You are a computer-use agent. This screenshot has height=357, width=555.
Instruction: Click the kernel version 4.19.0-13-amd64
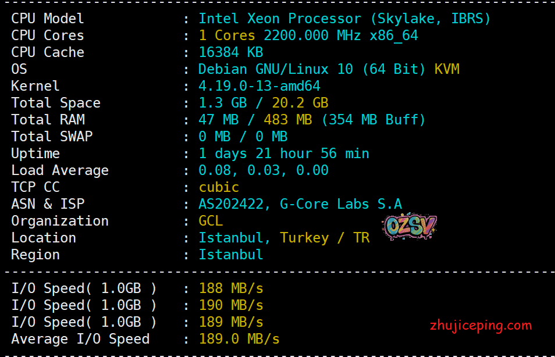coord(259,86)
